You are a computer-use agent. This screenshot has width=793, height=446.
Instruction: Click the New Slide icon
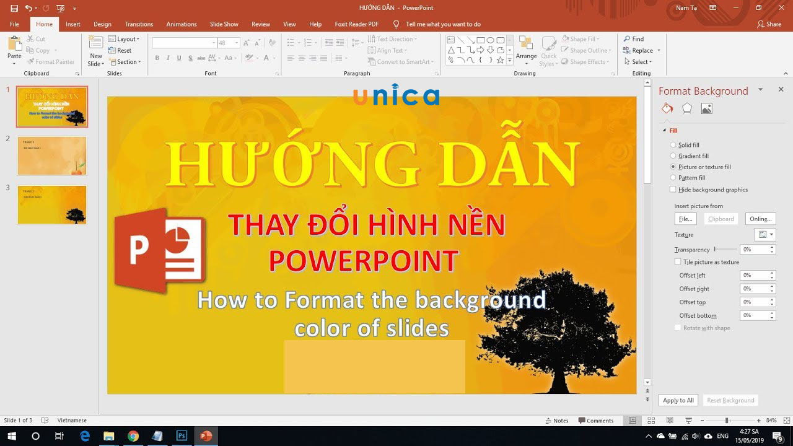point(95,43)
